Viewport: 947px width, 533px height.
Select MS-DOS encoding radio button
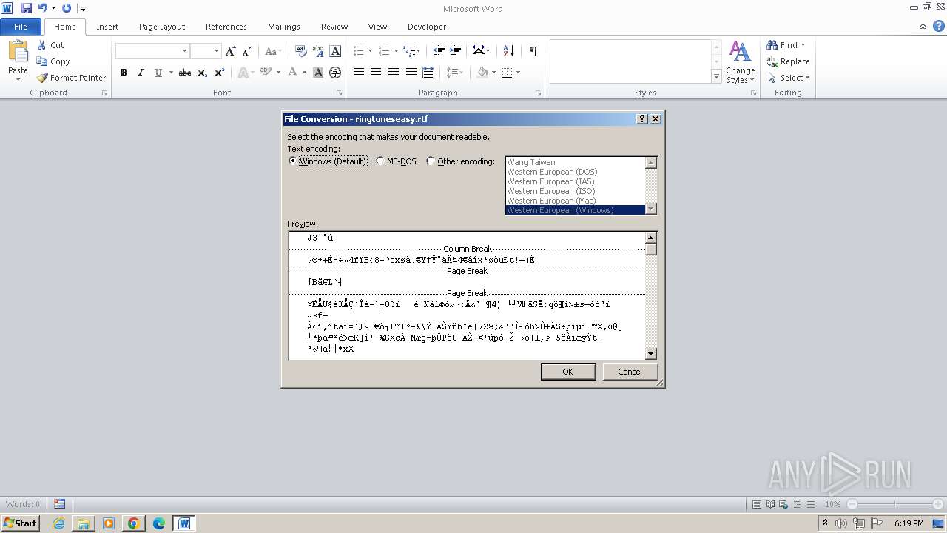click(380, 161)
